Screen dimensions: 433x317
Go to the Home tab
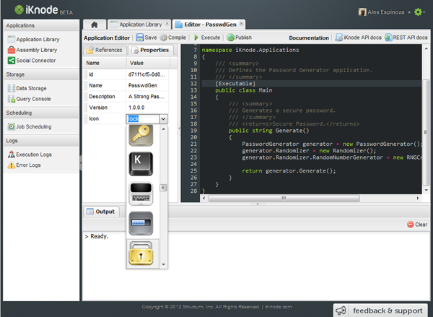[x=95, y=25]
